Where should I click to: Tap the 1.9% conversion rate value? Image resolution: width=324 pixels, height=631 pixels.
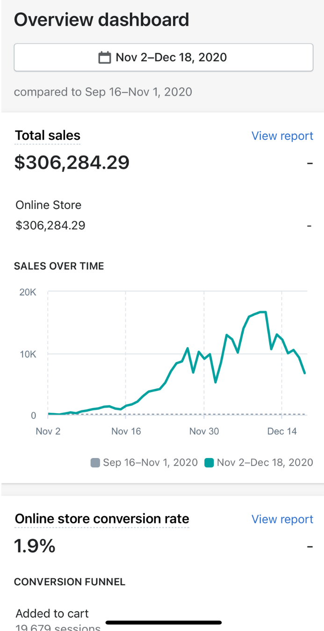click(x=35, y=546)
